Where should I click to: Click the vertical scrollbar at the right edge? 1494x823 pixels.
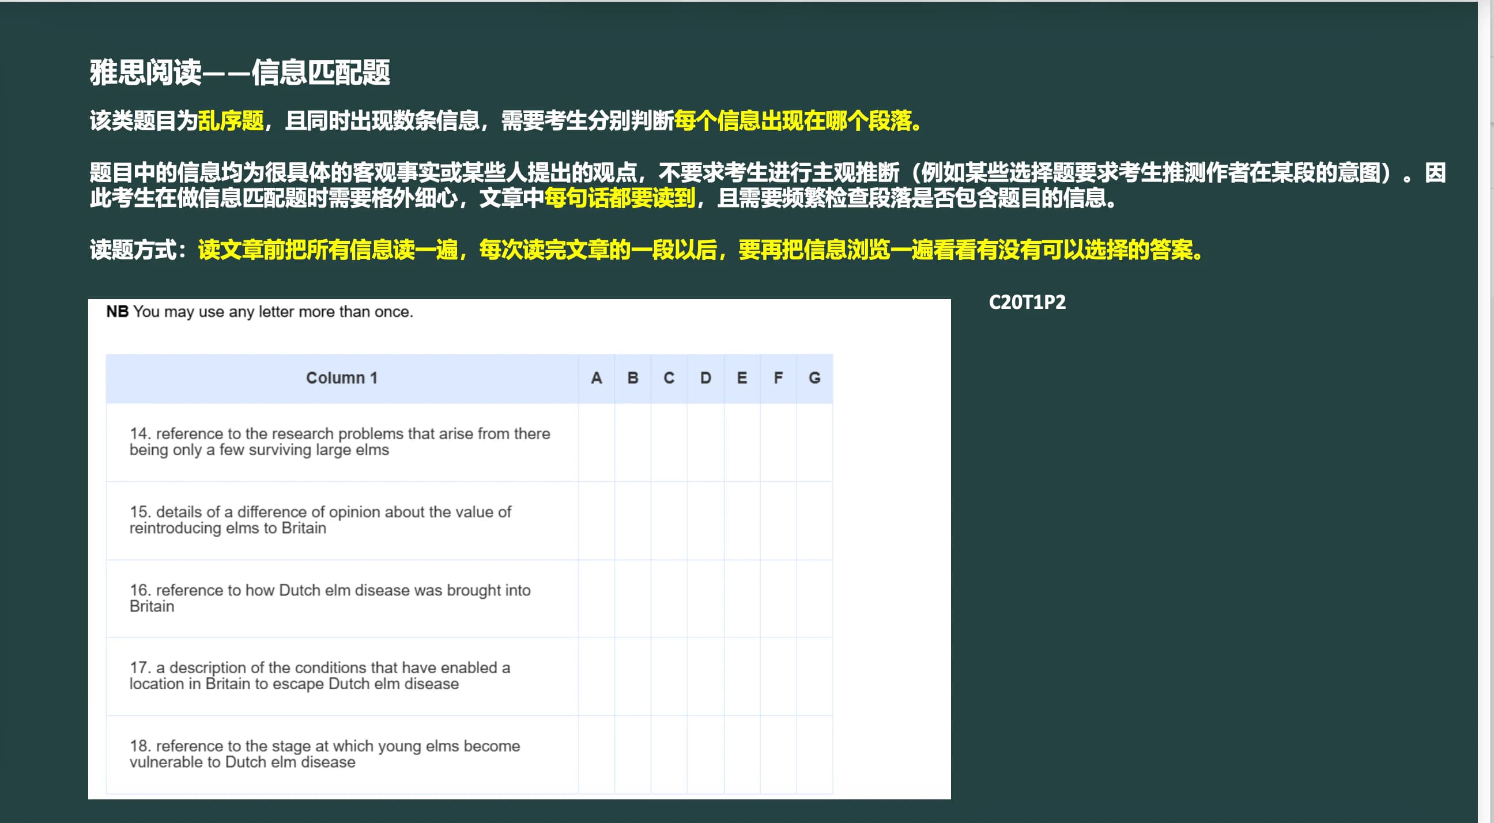(1486, 412)
